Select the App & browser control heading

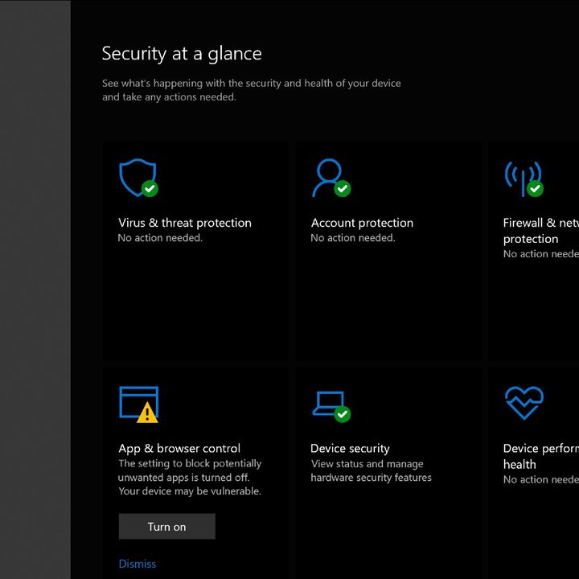pos(179,448)
